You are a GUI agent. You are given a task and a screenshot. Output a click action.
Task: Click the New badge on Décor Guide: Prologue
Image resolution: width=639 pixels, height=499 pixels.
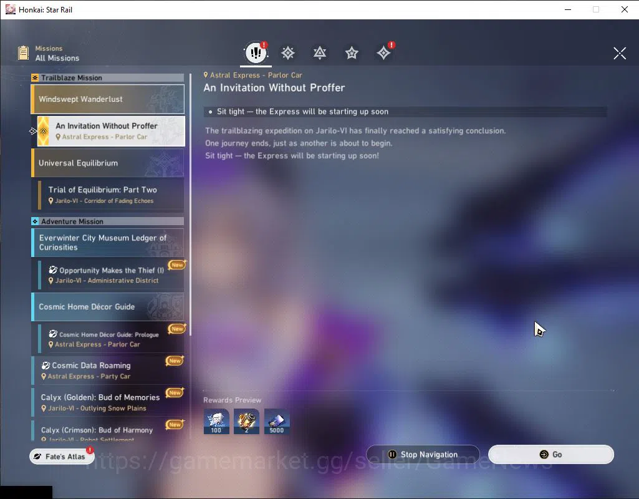[x=177, y=329]
